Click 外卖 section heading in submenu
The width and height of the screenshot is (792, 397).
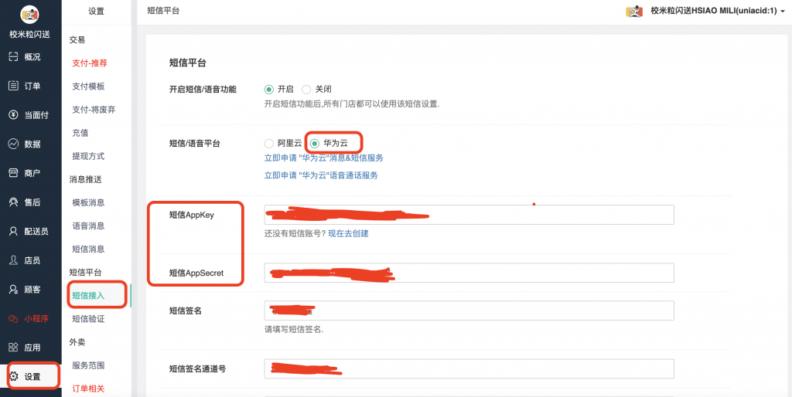[77, 342]
